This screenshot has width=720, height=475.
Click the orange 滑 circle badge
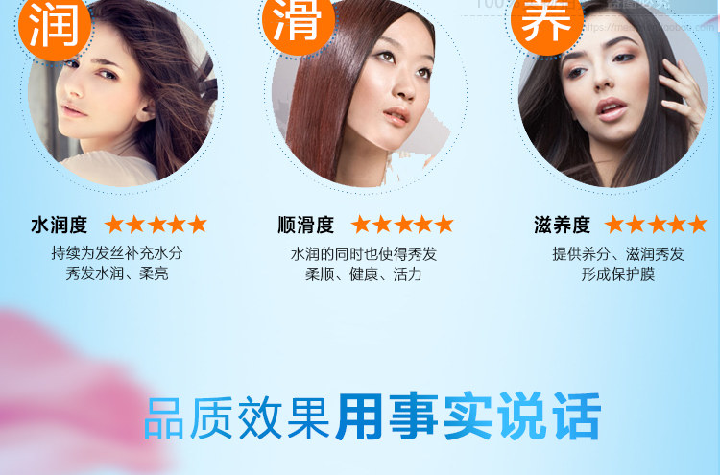click(x=299, y=21)
